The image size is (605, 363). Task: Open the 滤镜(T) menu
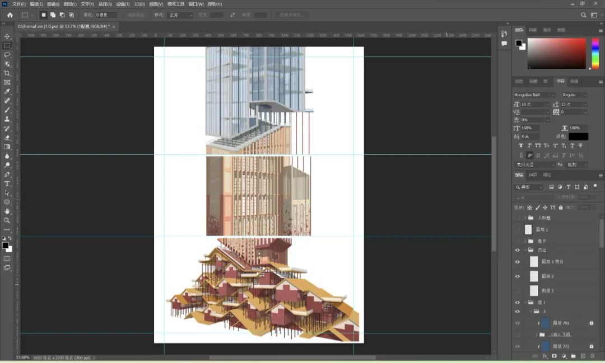123,4
